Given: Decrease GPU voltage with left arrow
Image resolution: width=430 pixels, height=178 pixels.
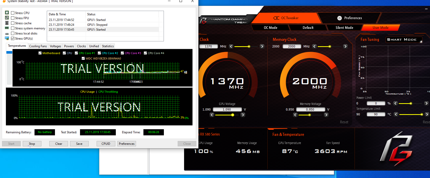Looking at the screenshot, I should (212, 115).
